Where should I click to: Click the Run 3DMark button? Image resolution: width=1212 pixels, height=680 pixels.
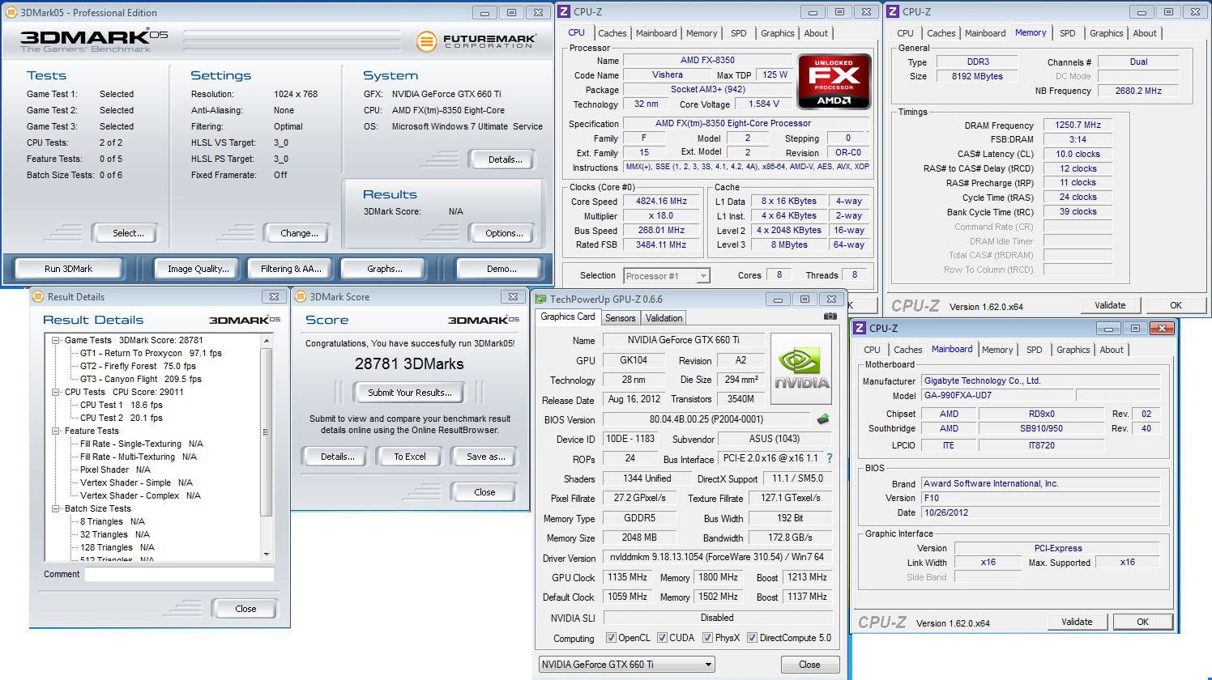pyautogui.click(x=69, y=269)
